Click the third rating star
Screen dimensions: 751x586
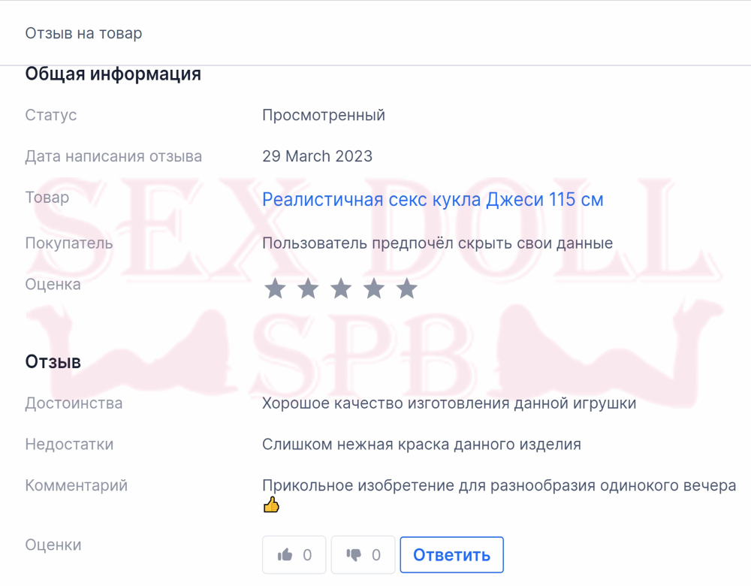(x=341, y=288)
